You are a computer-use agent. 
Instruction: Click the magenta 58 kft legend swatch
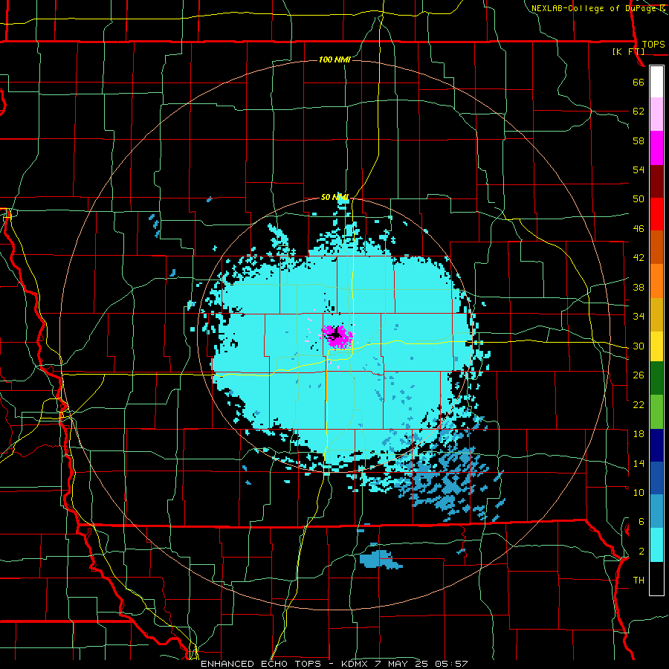point(656,148)
